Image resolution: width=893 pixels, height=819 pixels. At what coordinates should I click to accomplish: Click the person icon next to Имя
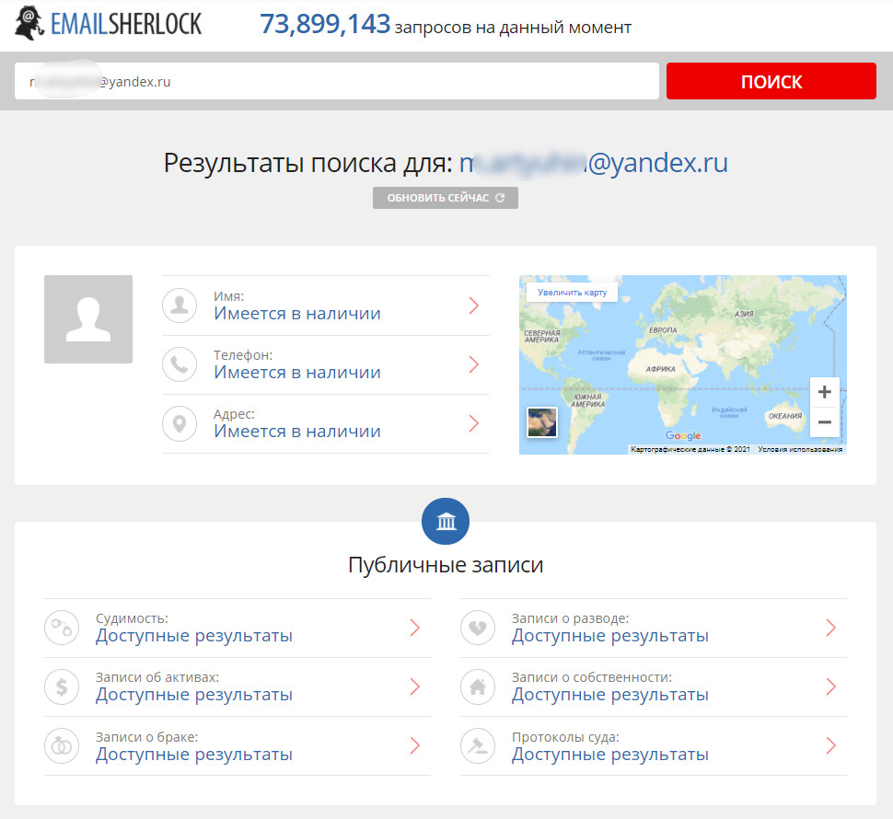(180, 306)
